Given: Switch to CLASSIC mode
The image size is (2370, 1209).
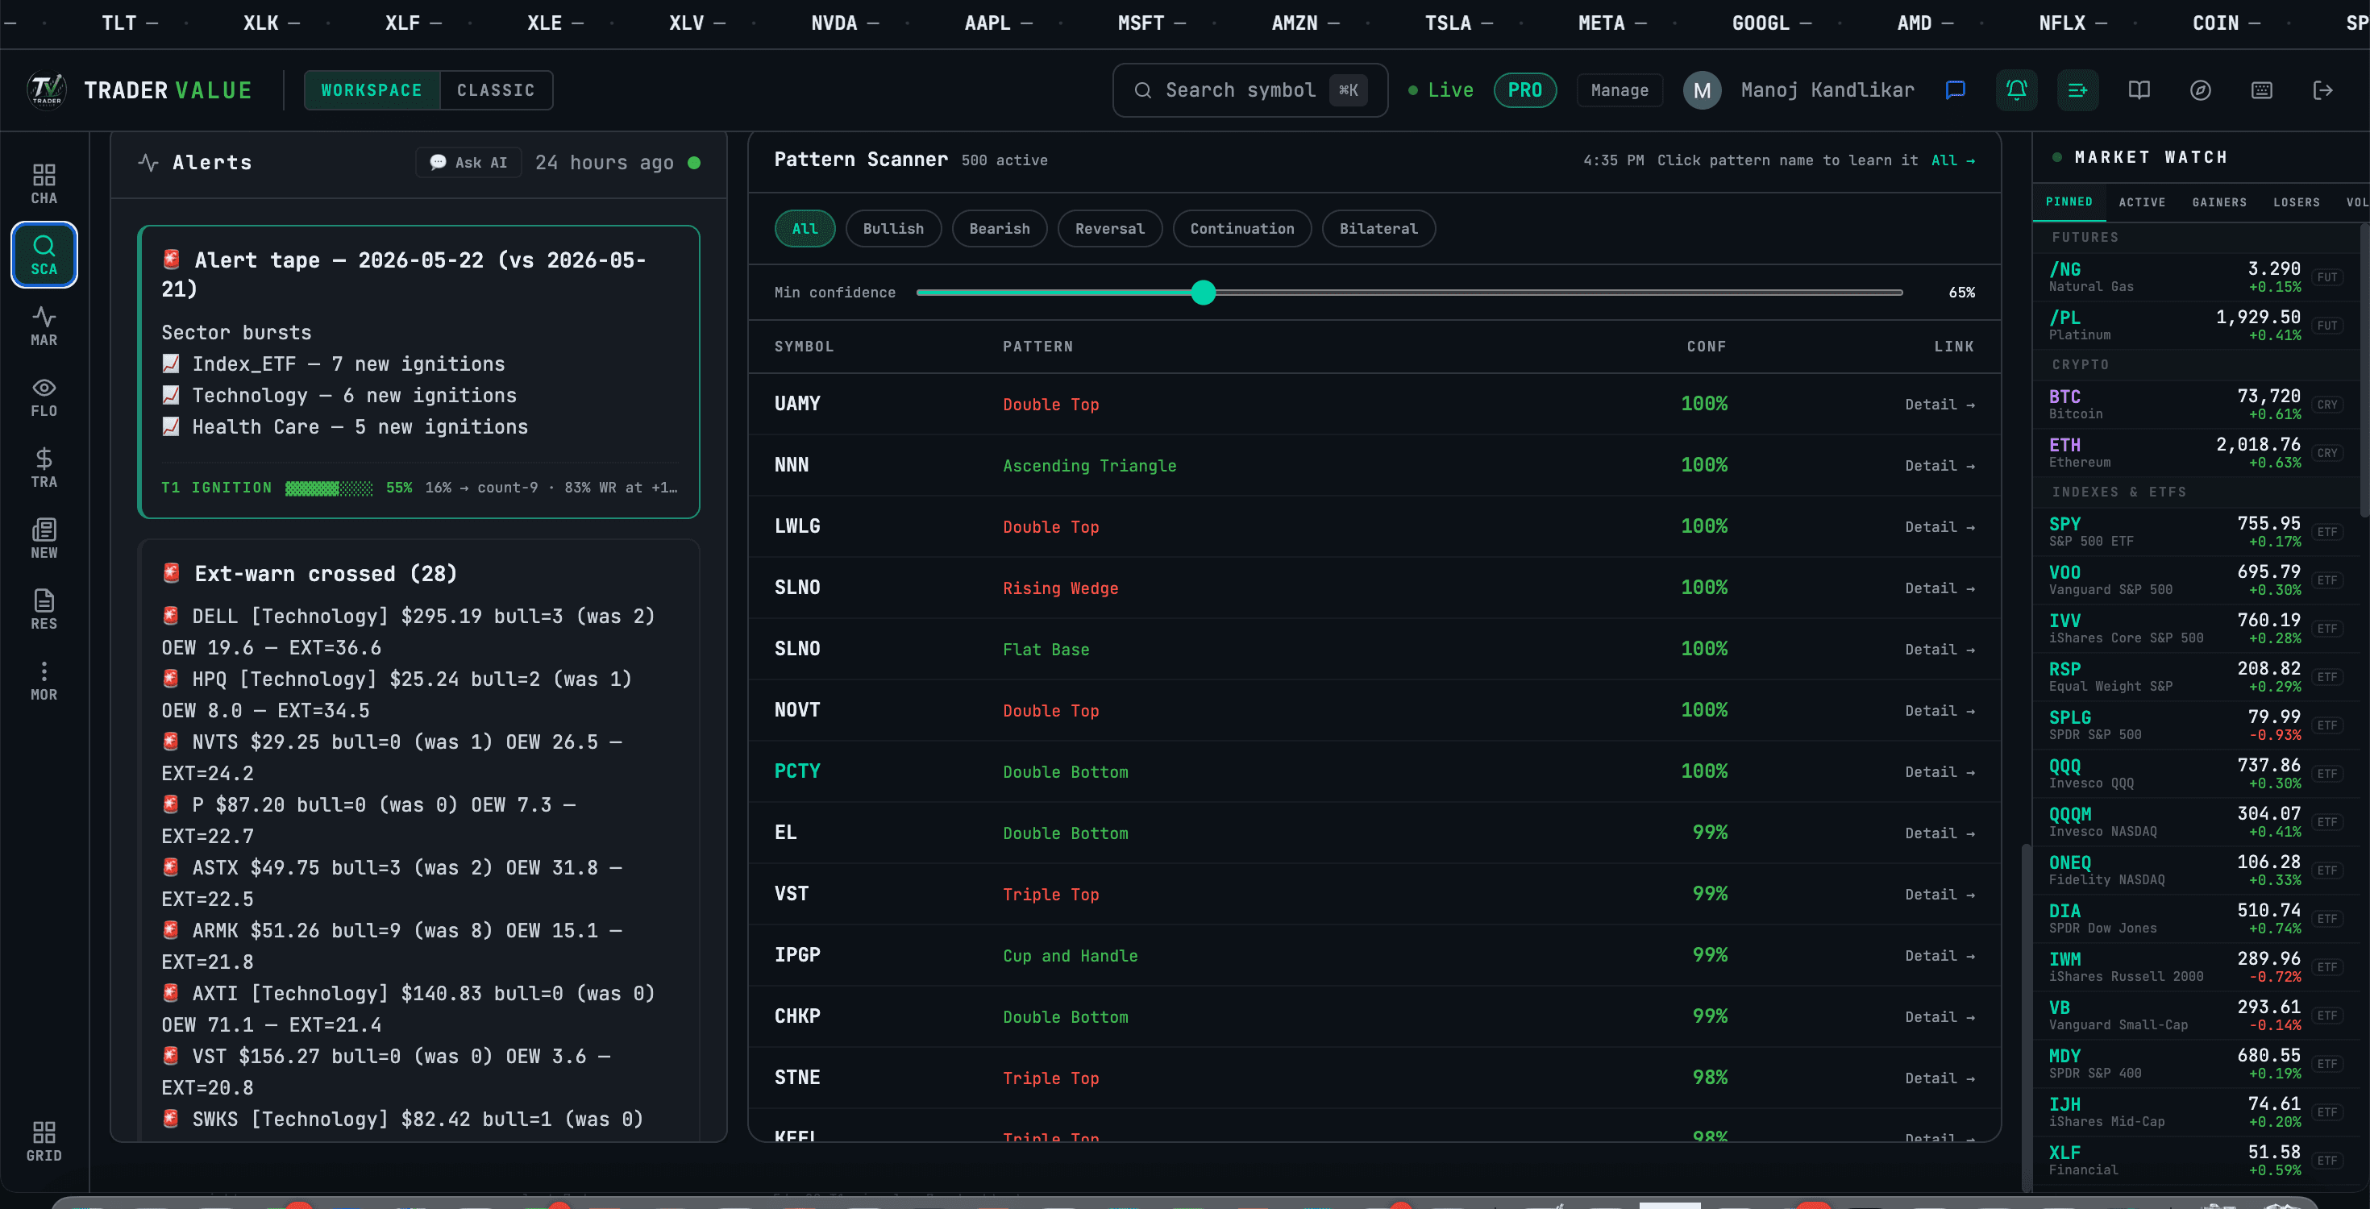Looking at the screenshot, I should pos(496,90).
